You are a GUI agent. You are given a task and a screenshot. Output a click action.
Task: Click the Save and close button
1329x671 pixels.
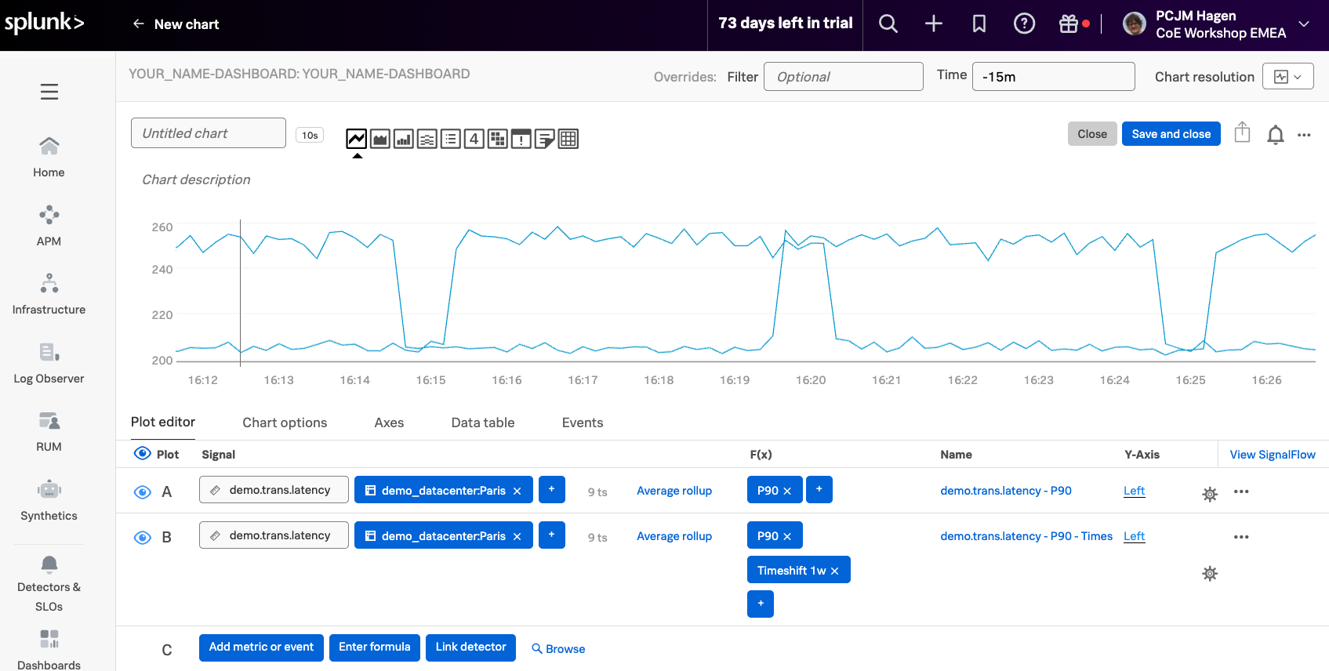[1171, 134]
